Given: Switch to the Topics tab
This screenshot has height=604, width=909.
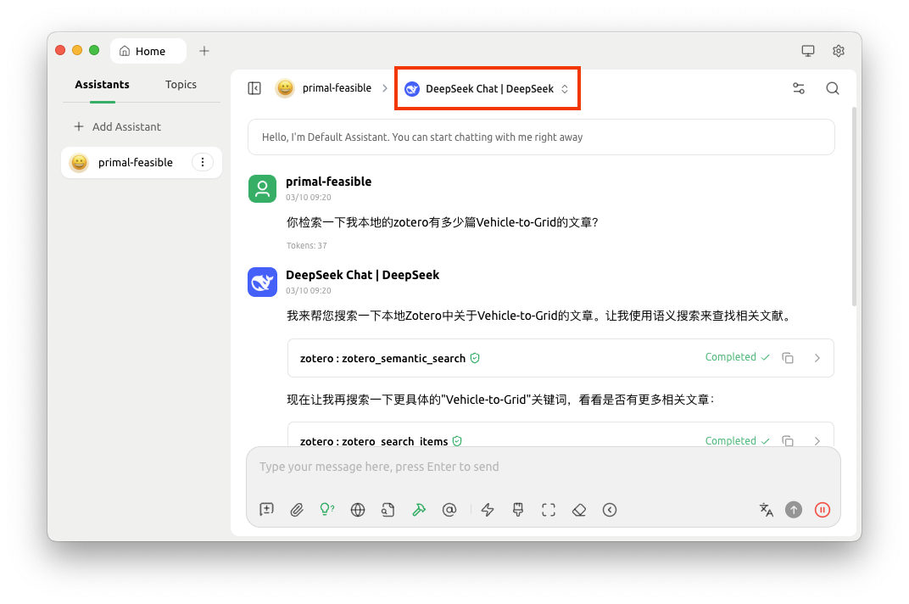Looking at the screenshot, I should [x=181, y=85].
